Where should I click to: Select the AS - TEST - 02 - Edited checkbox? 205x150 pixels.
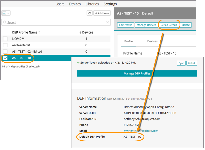click(5, 52)
